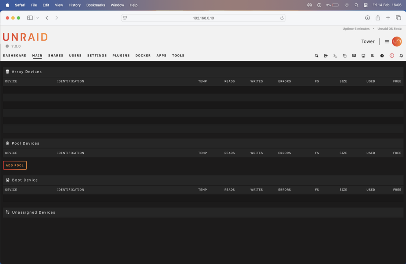
Task: Click the page settings icon in address bar
Action: 125,18
